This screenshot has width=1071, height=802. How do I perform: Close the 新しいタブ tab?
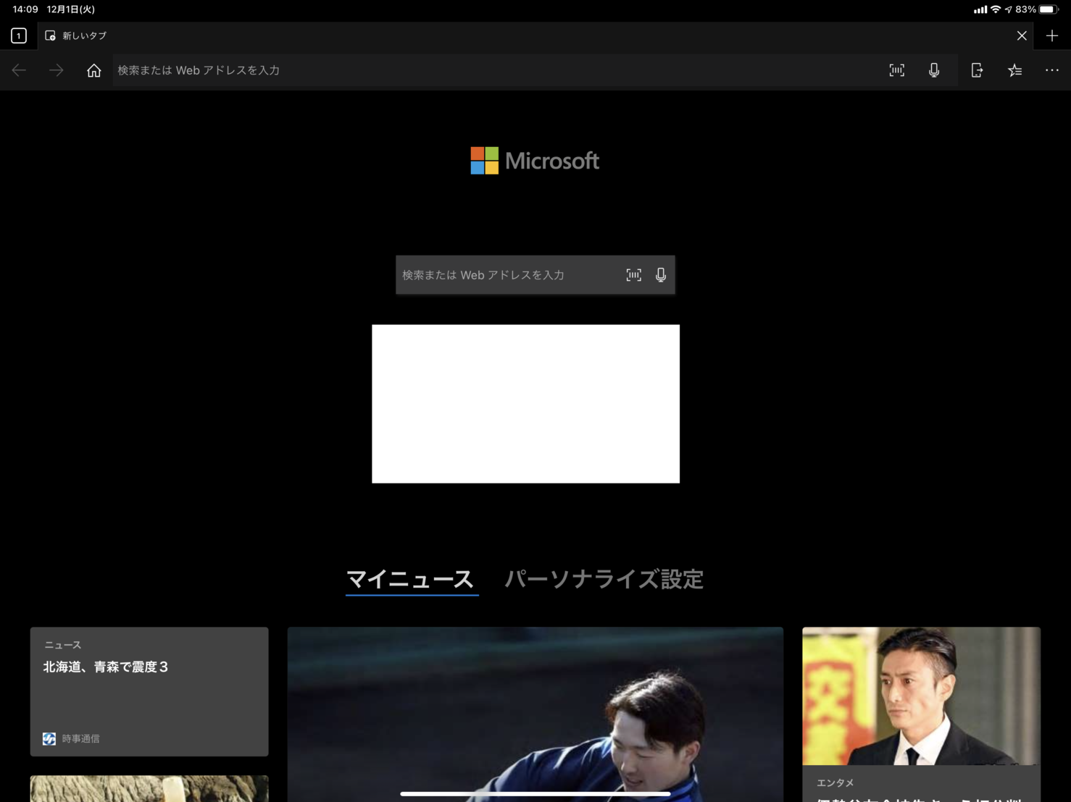pyautogui.click(x=1022, y=35)
